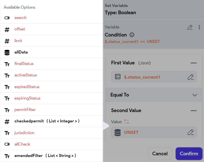Collapse the First Value section
204x162 pixels.
tap(194, 63)
